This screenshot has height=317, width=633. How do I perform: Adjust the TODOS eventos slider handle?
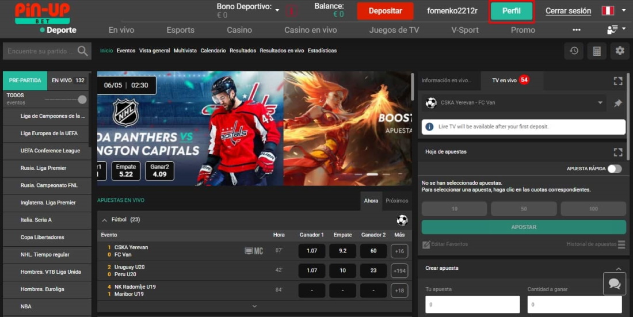(82, 100)
